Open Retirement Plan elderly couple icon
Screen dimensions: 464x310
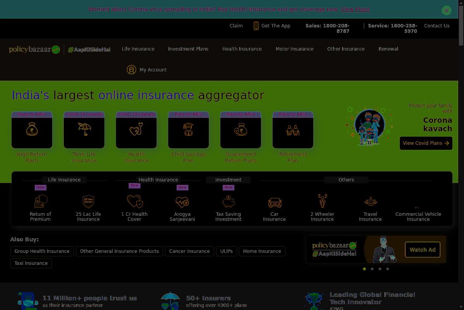(x=293, y=130)
